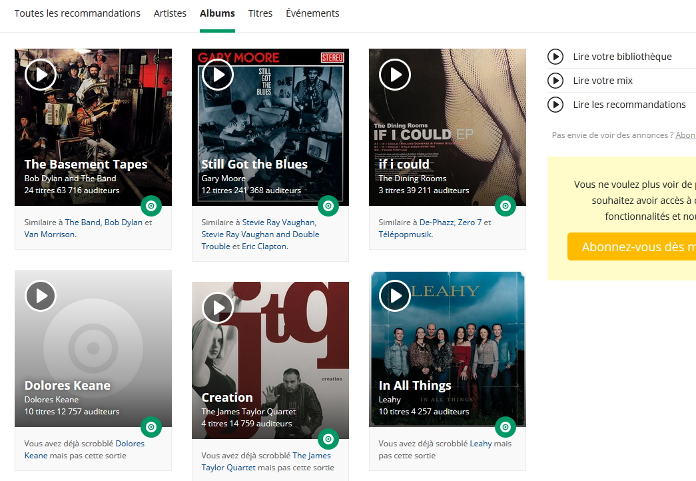
Task: Click '12 titres 241 368 auditeurs' text
Action: coord(251,191)
